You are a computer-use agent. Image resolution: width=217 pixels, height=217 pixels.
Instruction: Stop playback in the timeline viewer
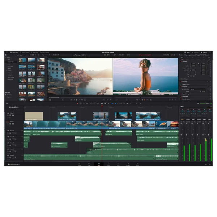tap(142, 100)
